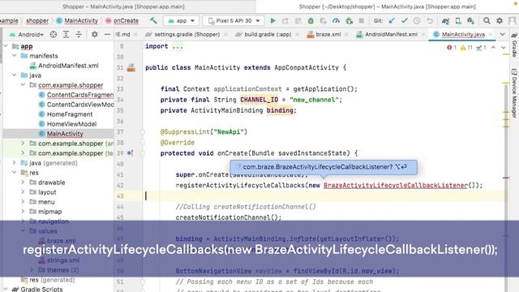Open Git Show History clock icon

tap(417, 20)
